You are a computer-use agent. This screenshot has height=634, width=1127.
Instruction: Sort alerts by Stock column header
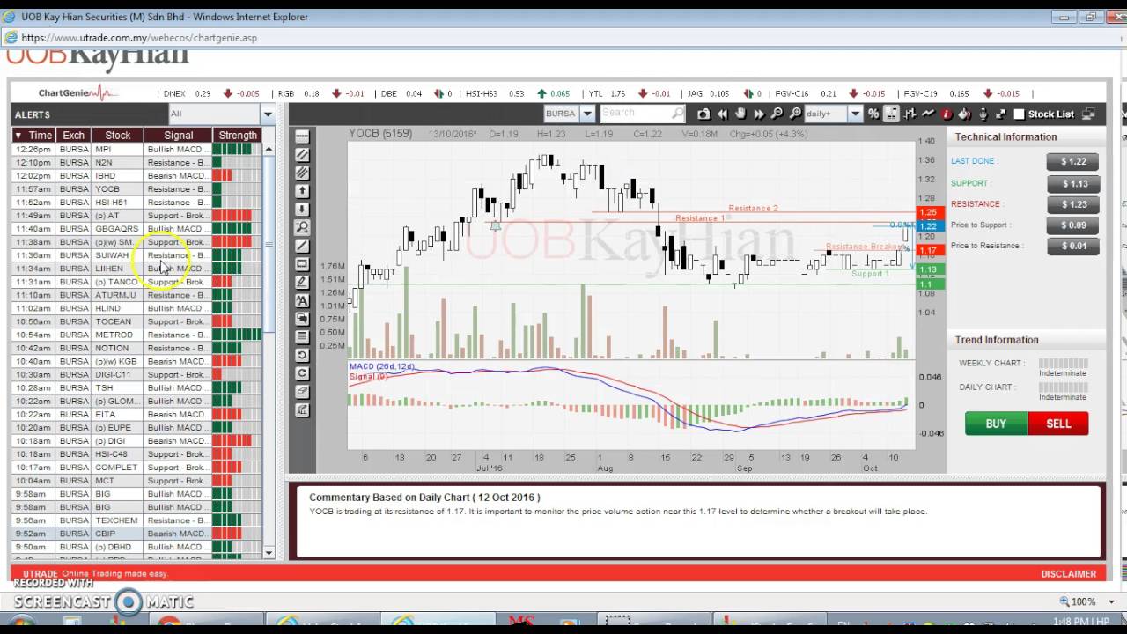[x=117, y=135]
